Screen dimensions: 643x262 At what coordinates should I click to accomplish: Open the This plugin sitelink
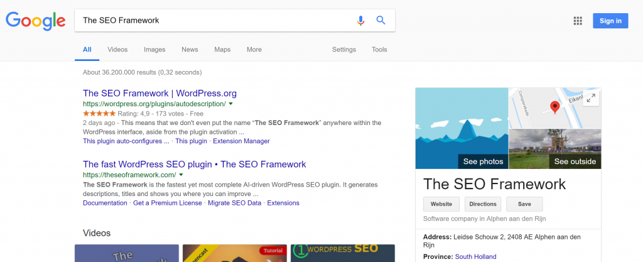191,141
